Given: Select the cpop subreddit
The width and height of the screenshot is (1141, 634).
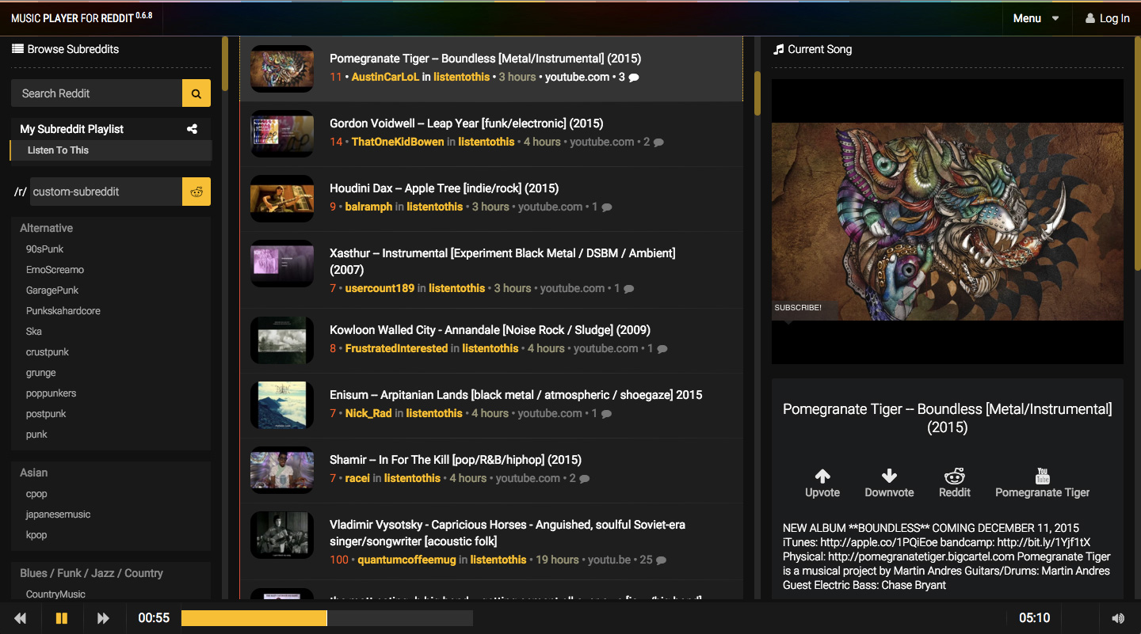Looking at the screenshot, I should pos(36,494).
